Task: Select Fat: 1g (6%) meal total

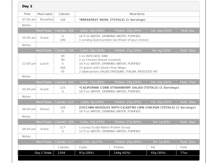Action: pos(161,122)
